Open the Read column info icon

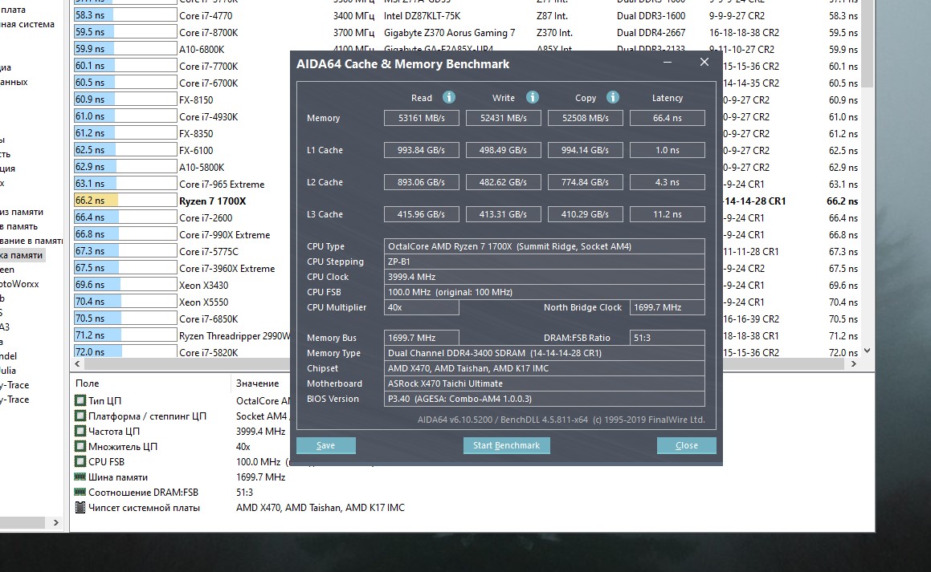point(449,97)
